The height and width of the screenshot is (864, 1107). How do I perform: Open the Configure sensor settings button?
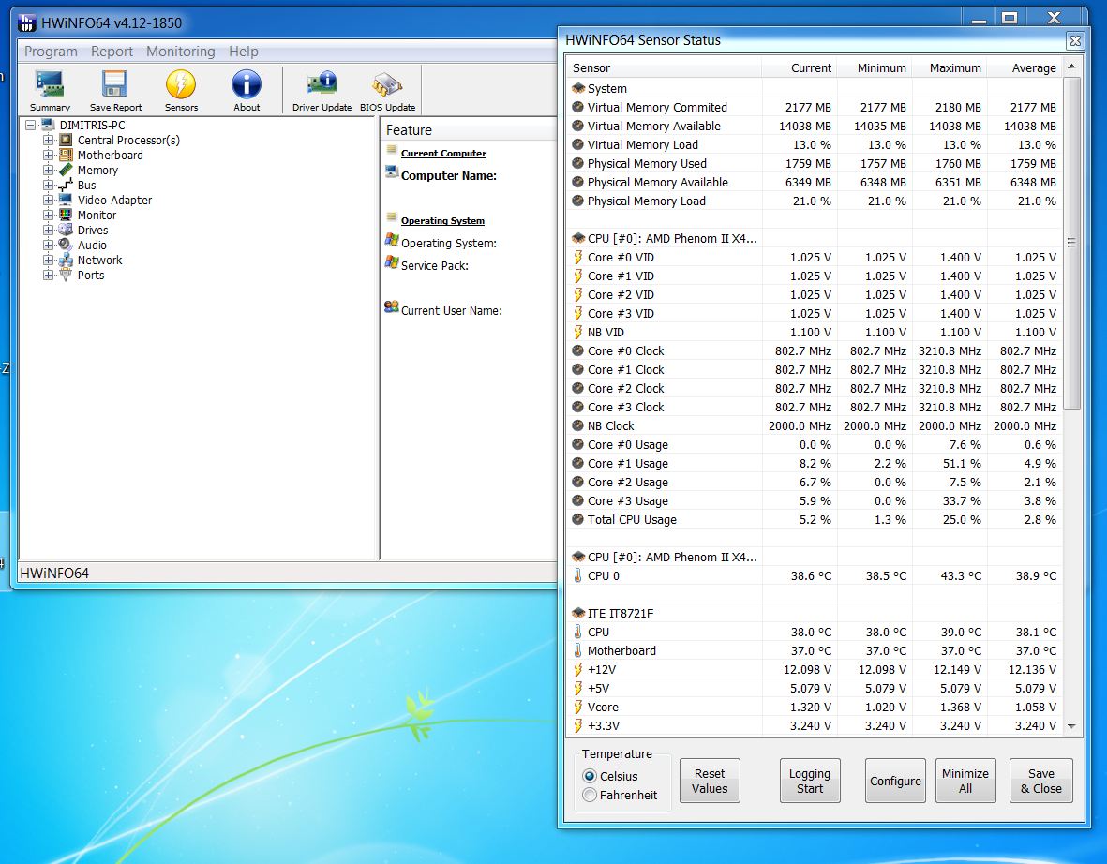pos(895,781)
